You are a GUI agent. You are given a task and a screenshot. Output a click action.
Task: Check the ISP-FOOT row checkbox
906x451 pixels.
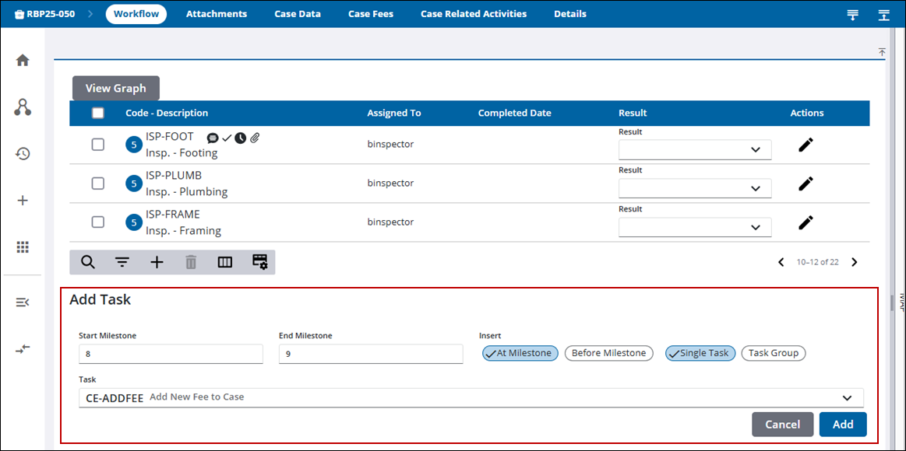(98, 145)
